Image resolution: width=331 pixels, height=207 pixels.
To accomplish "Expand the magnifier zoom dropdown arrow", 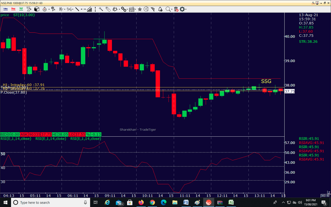I will (x=172, y=9).
